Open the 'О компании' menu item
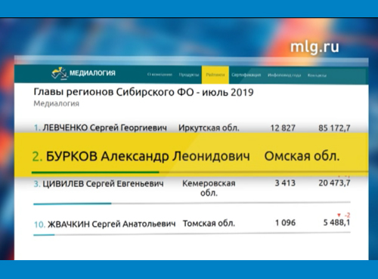 (160, 75)
